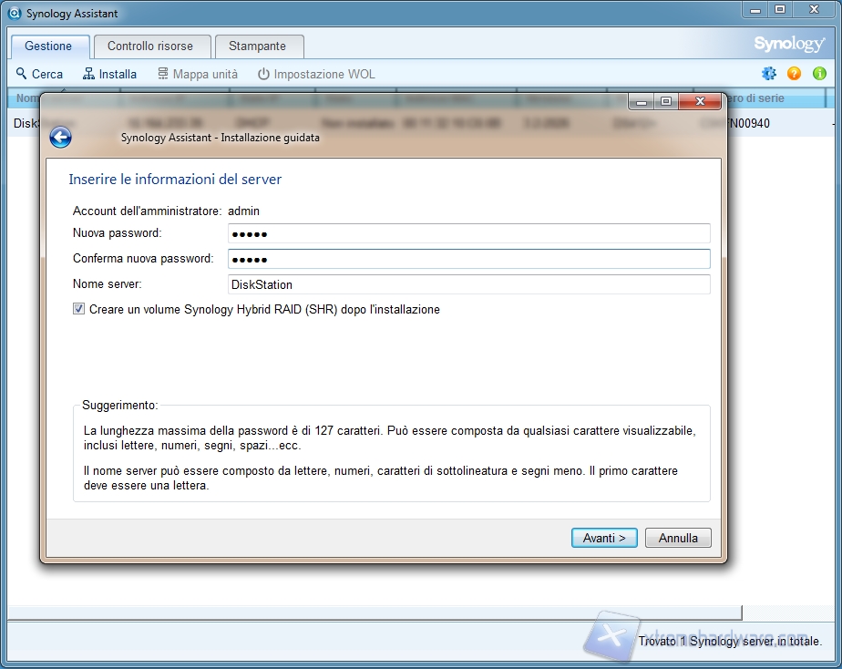
Task: Uncheck the Synology Hybrid RAID volume checkbox
Action: (78, 310)
